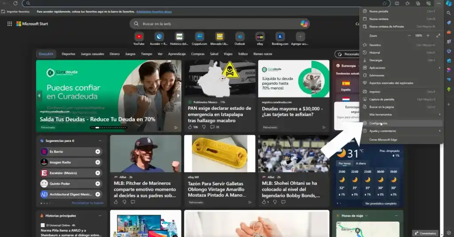Open the sidebar green tree icon
The height and width of the screenshot is (237, 454).
(x=449, y=89)
